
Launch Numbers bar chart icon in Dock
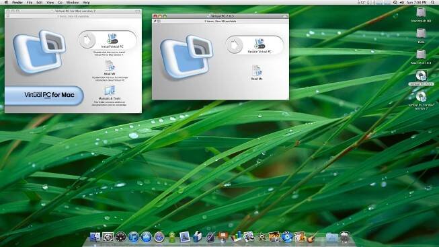tap(236, 237)
